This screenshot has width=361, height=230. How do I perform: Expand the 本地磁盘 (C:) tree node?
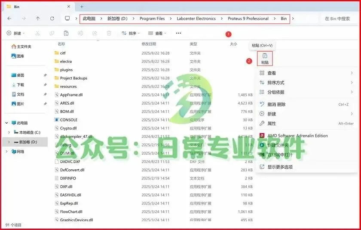tap(9, 132)
